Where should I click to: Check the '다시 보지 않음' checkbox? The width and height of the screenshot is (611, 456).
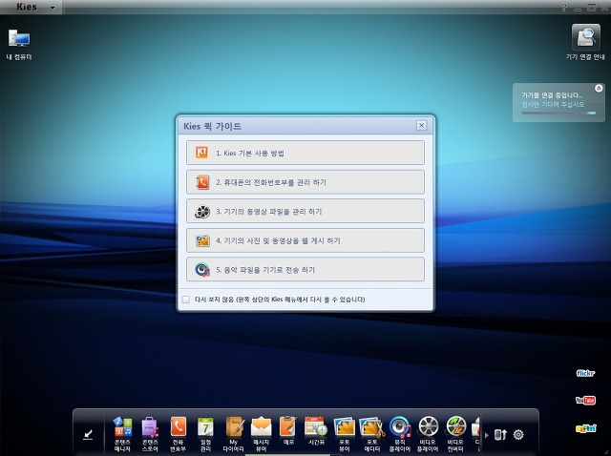(x=186, y=299)
